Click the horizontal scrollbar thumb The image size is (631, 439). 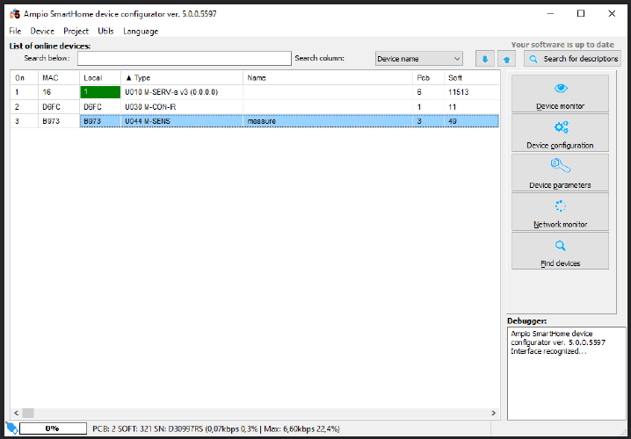pyautogui.click(x=28, y=413)
